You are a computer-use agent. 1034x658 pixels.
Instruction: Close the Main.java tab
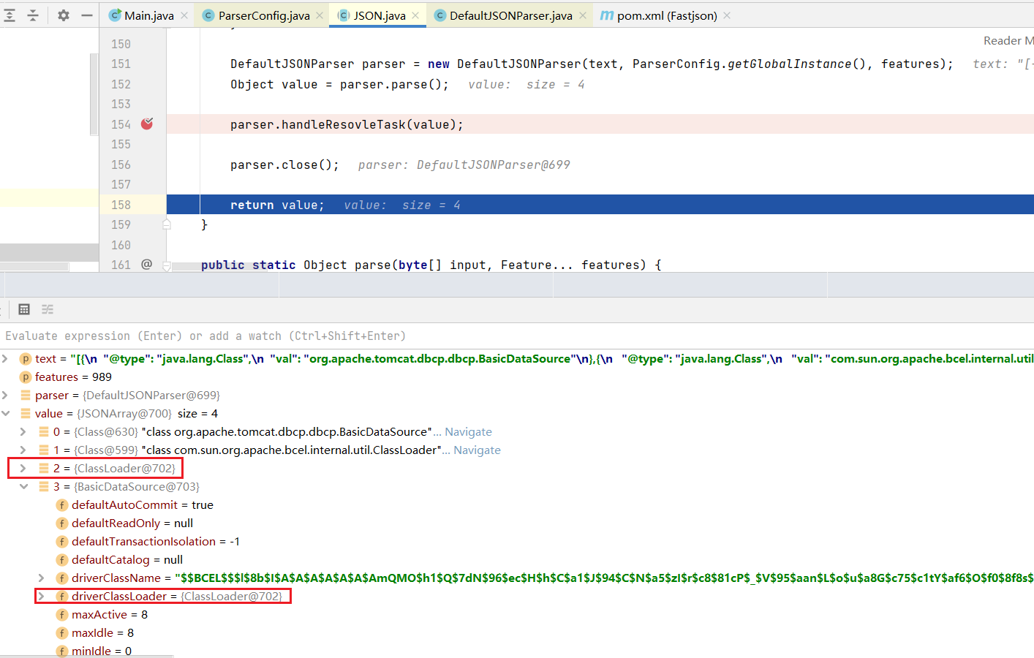tap(184, 15)
